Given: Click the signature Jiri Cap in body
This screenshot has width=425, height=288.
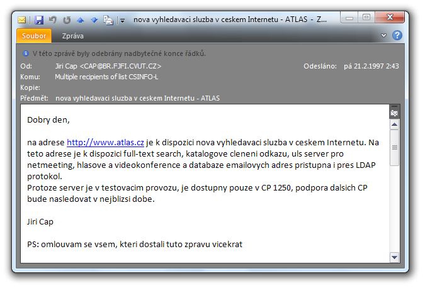Looking at the screenshot, I should point(40,222).
